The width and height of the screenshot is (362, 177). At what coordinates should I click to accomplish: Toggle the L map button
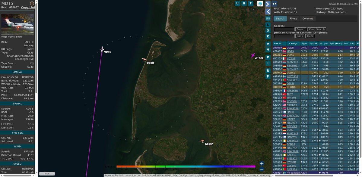point(268,25)
